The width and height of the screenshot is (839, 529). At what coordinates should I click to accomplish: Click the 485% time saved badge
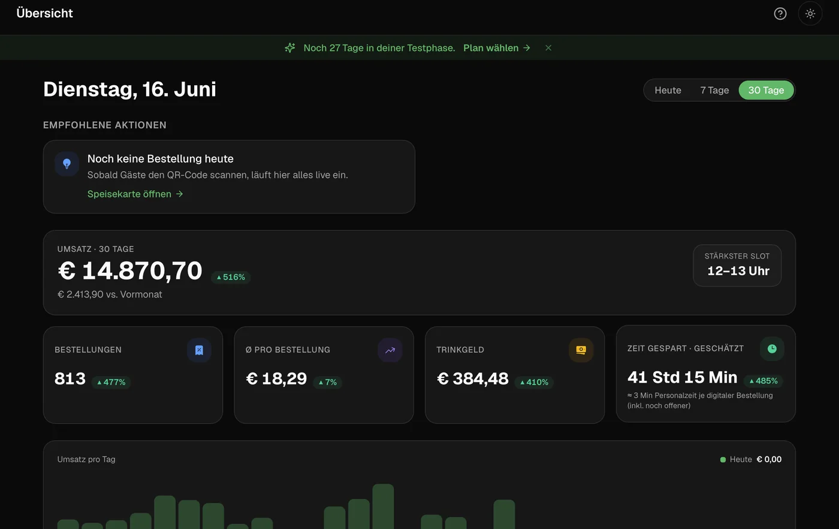[763, 381]
